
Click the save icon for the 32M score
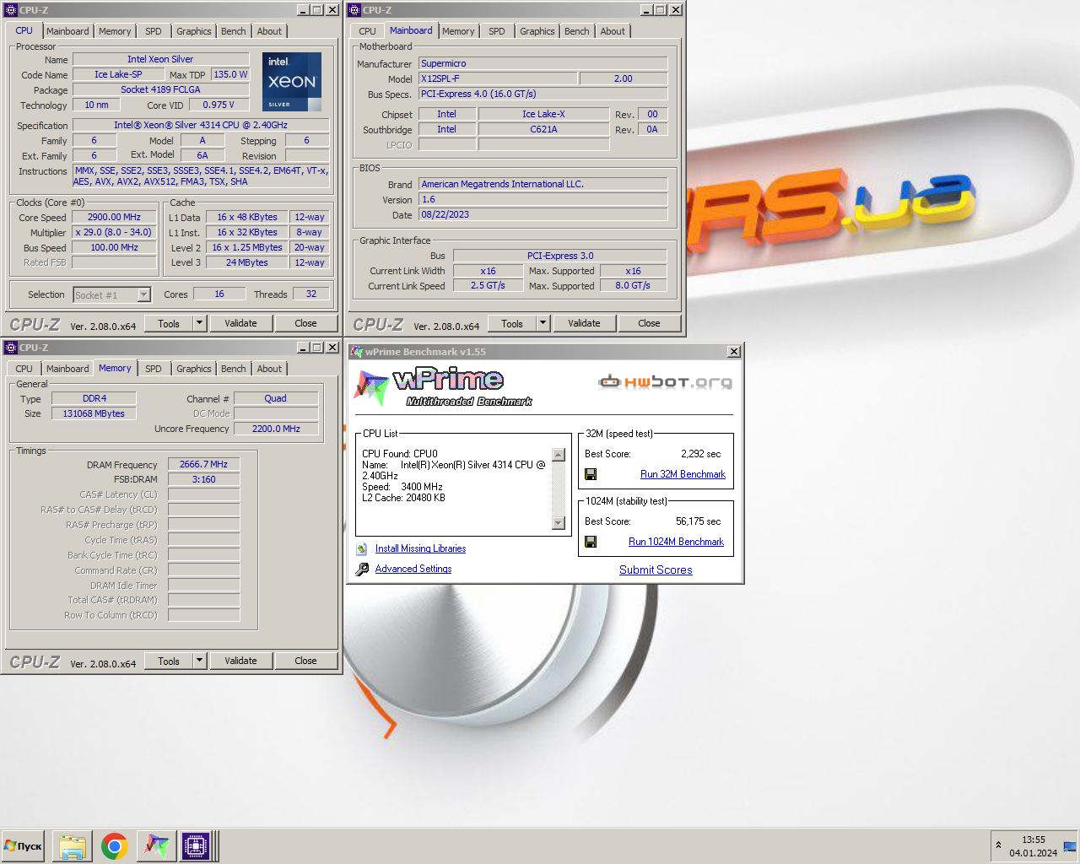click(591, 474)
